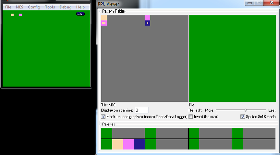Image resolution: width=280 pixels, height=155 pixels.
Task: Open the Config menu
Action: click(34, 7)
